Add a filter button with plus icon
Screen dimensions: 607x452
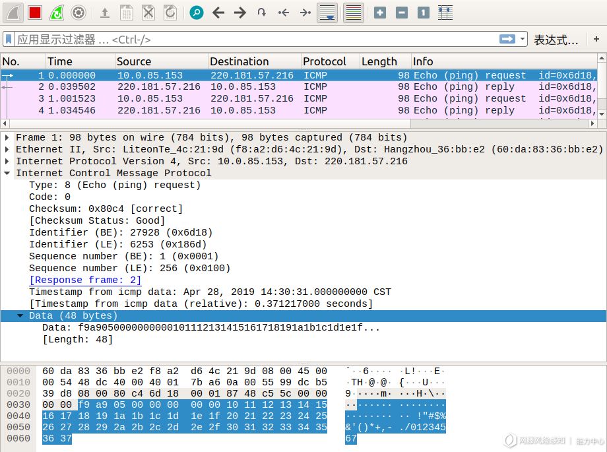pyautogui.click(x=596, y=39)
